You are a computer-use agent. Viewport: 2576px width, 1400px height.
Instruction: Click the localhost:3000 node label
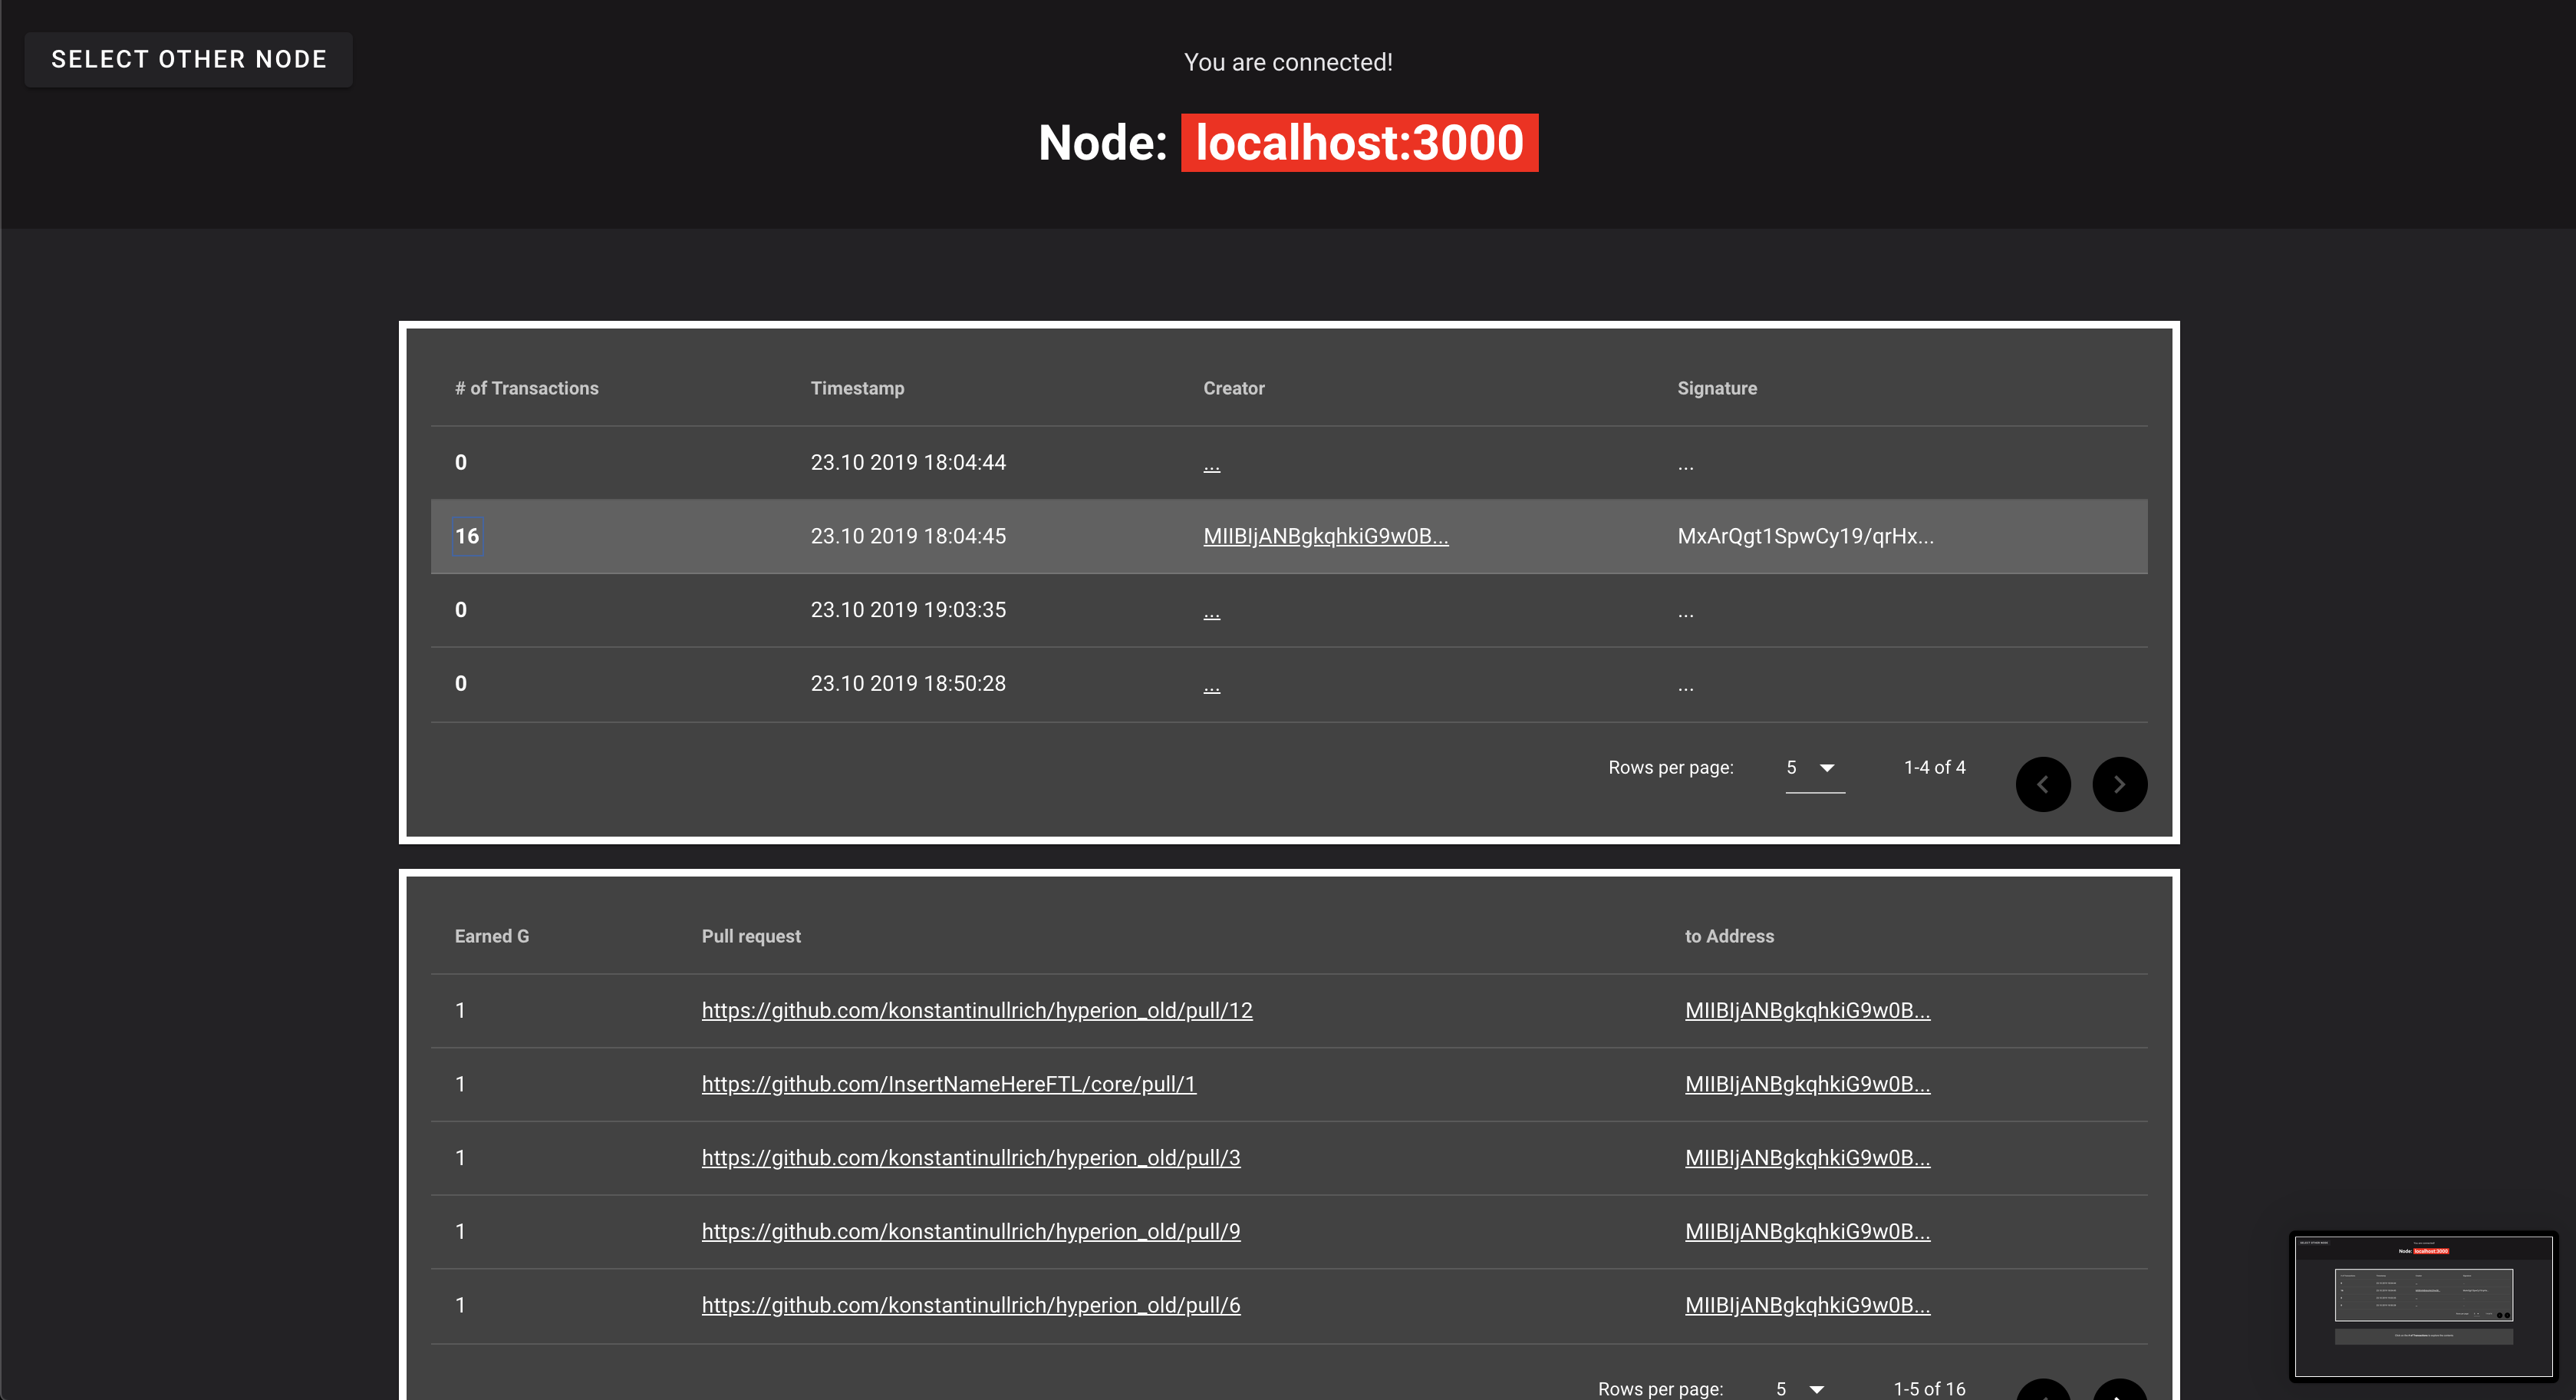tap(1359, 143)
